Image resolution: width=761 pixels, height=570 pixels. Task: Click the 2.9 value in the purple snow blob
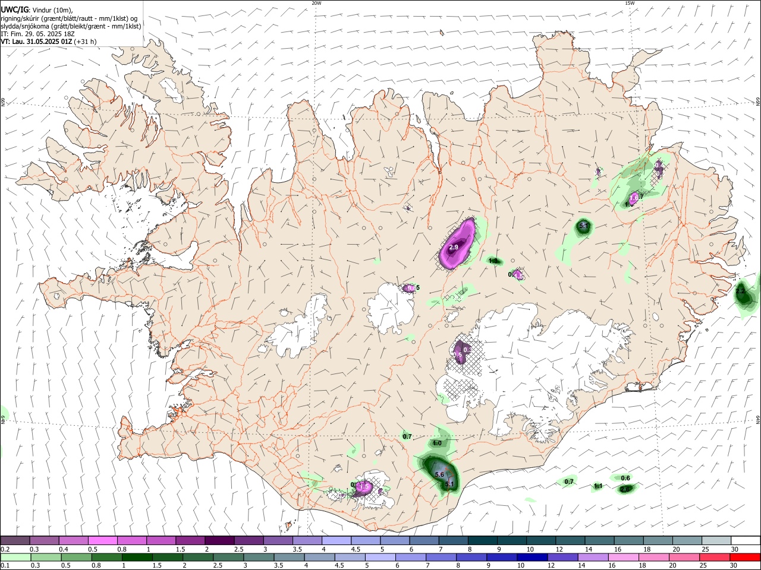click(454, 246)
